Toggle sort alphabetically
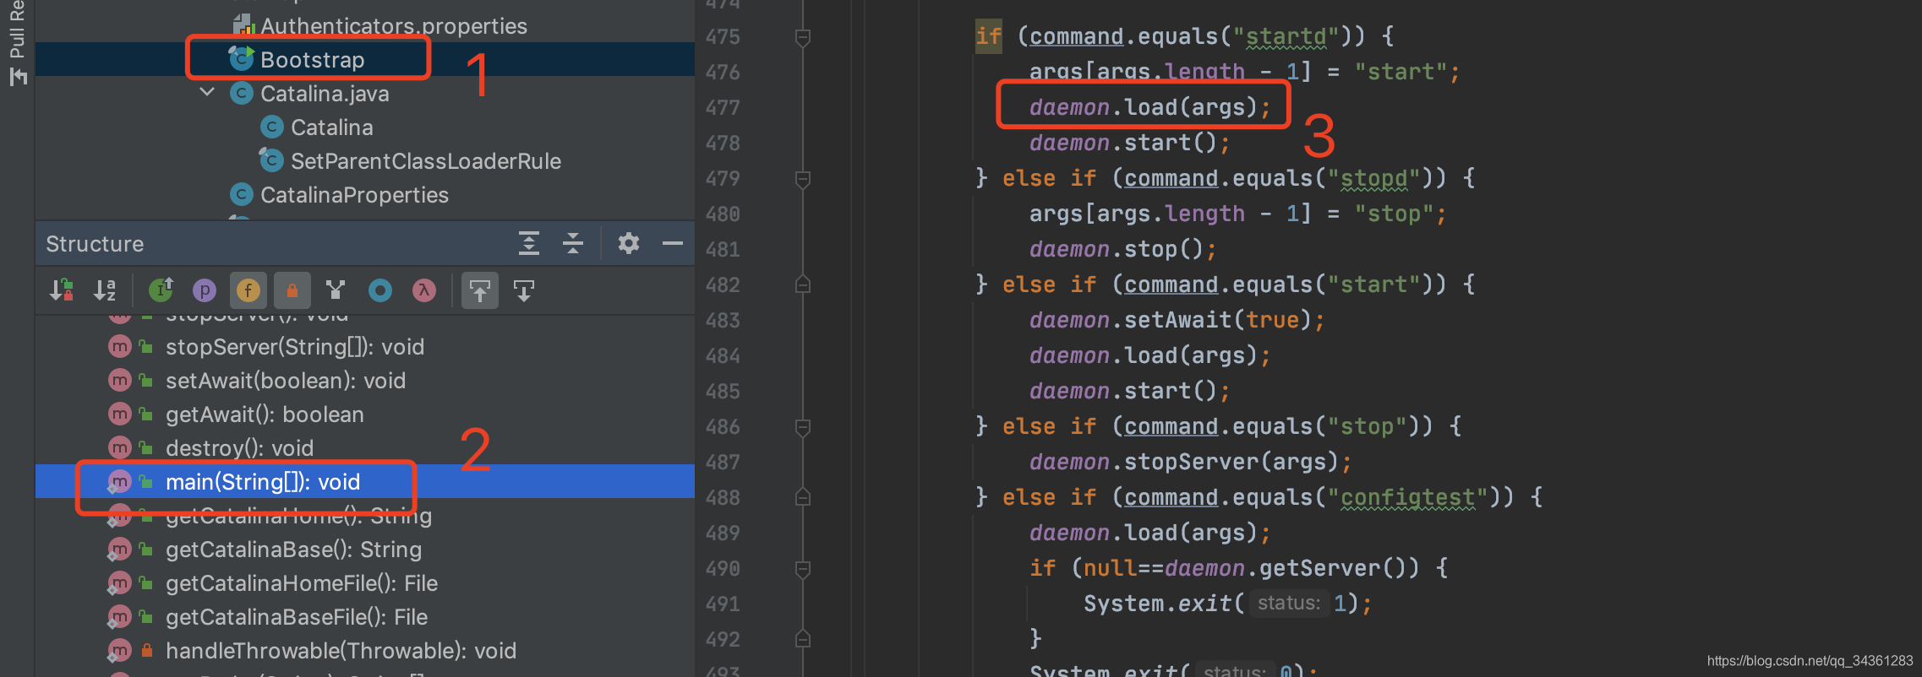1922x677 pixels. pos(105,290)
